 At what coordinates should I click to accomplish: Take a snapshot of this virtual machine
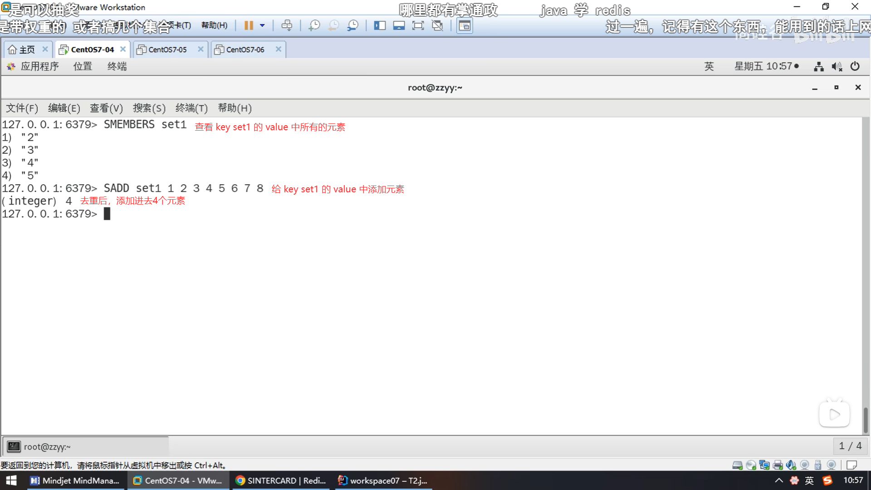click(x=314, y=25)
